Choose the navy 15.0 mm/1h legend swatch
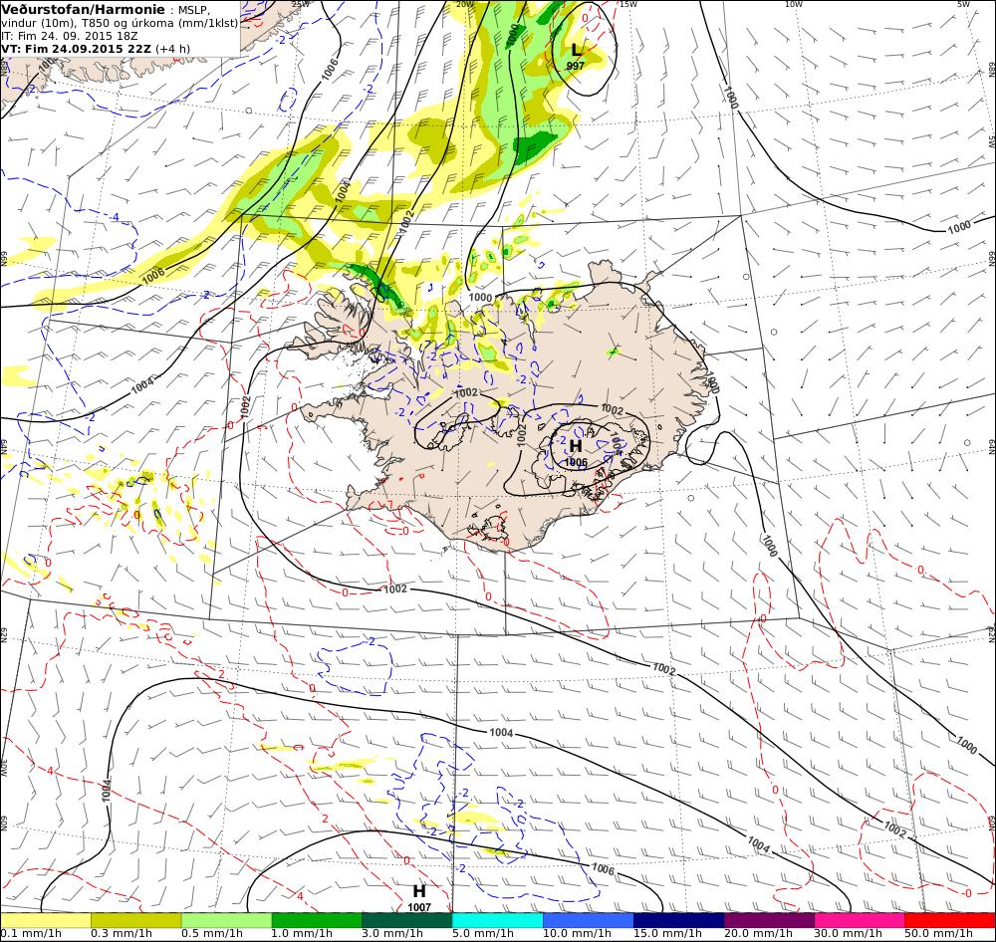Viewport: 996px width, 942px height. click(678, 920)
